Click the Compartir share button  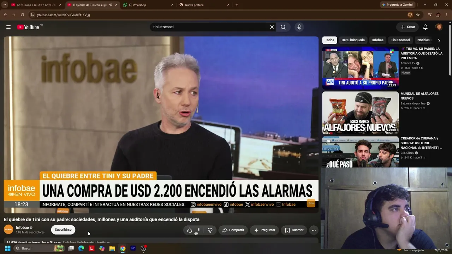pyautogui.click(x=233, y=230)
